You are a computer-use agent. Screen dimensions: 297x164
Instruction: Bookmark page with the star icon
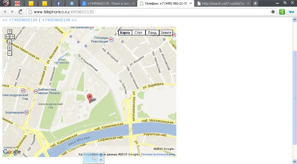pos(273,12)
